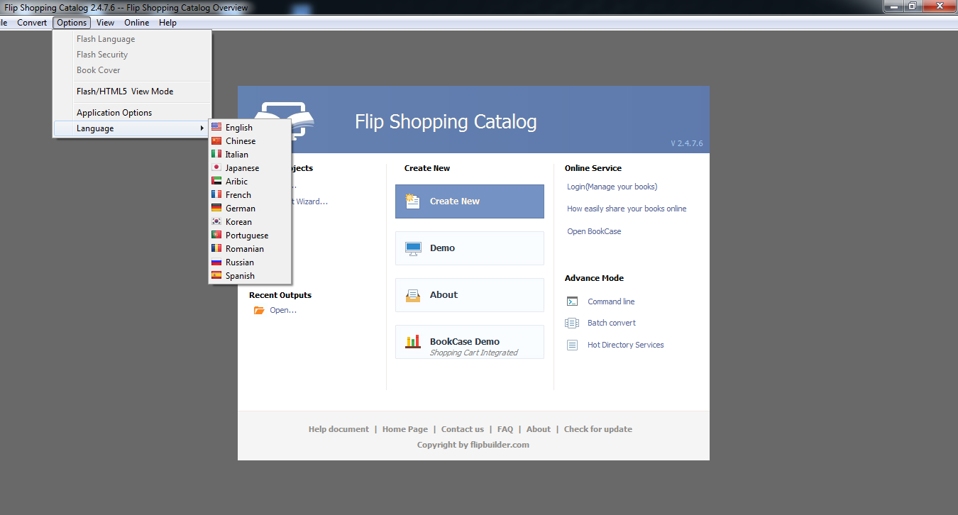The width and height of the screenshot is (958, 515).
Task: Click the Aribic flag icon
Action: point(216,181)
